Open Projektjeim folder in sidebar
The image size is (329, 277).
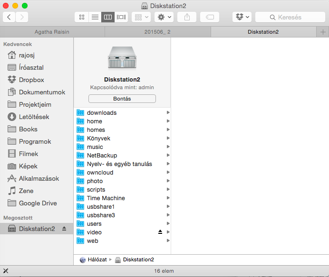pyautogui.click(x=37, y=104)
